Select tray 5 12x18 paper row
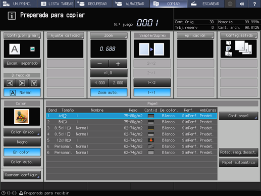 132,140
